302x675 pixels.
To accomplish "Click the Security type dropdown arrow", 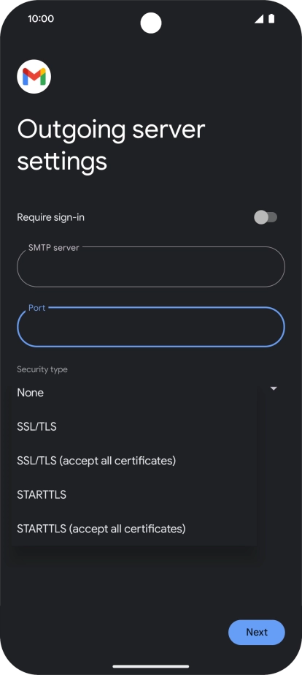I will 274,388.
